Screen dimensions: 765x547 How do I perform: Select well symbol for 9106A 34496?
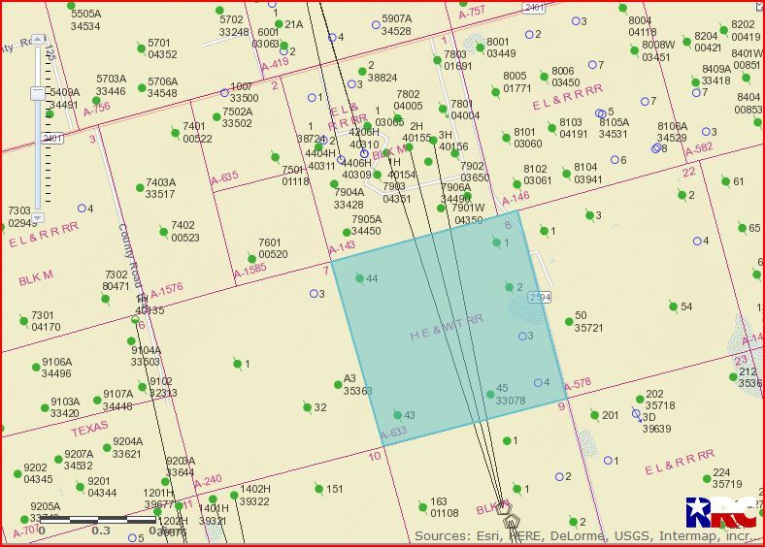coord(36,368)
